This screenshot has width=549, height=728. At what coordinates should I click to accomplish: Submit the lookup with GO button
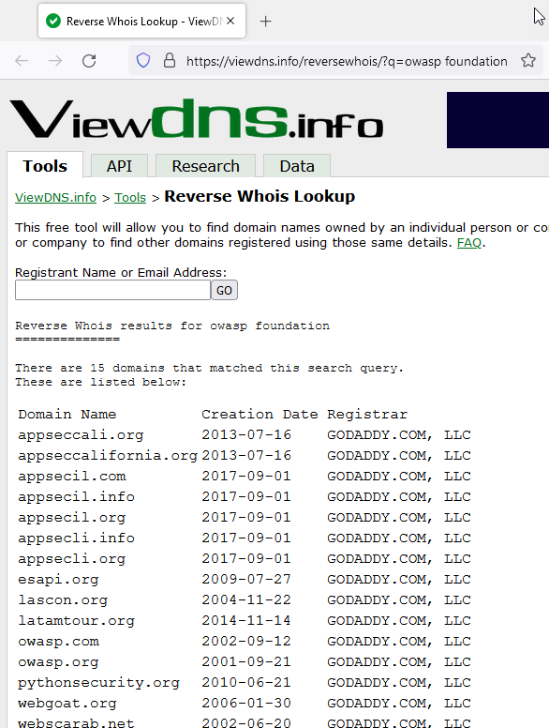pos(225,290)
